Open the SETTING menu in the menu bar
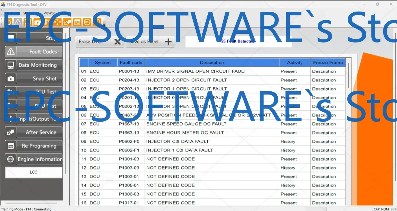Image resolution: width=397 pixels, height=211 pixels. click(31, 13)
